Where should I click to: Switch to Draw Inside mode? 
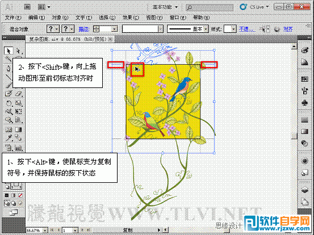20,203
